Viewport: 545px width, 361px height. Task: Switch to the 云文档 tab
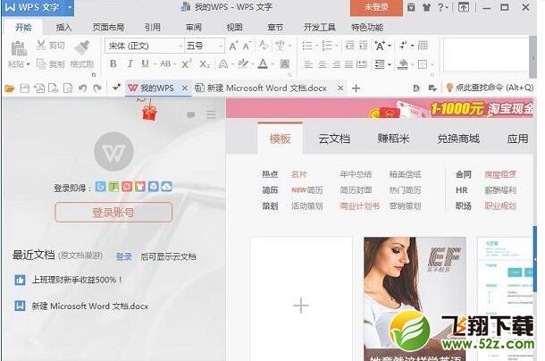click(334, 139)
